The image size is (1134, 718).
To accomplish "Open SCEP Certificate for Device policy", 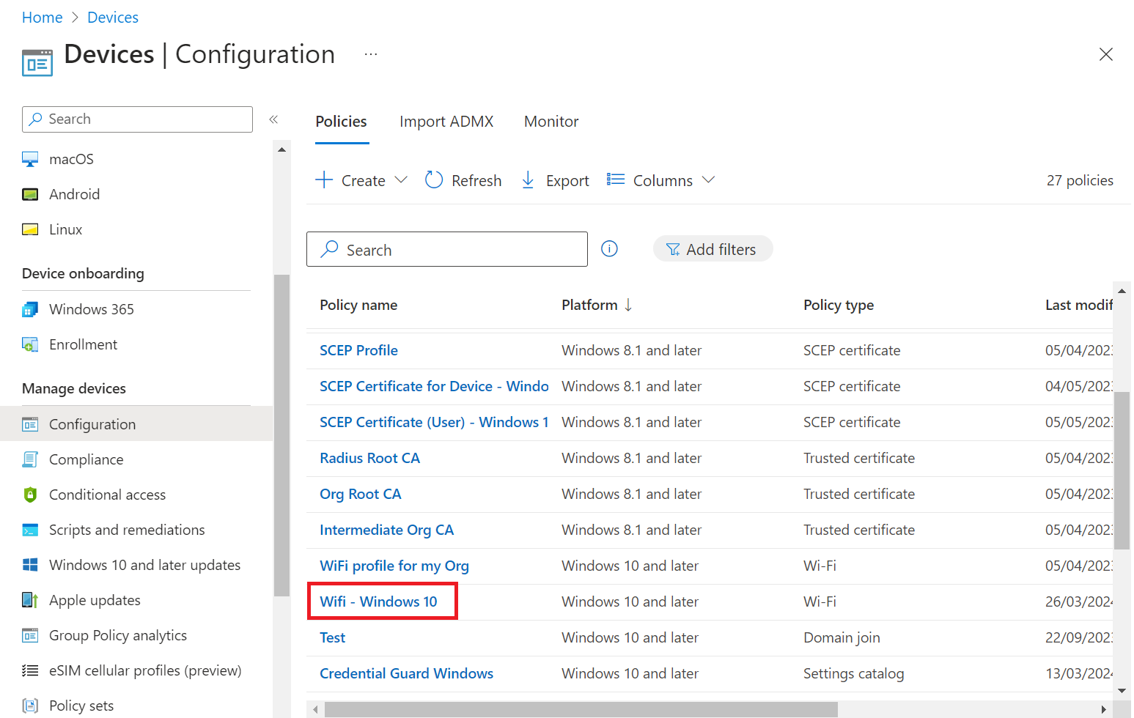I will pos(434,386).
